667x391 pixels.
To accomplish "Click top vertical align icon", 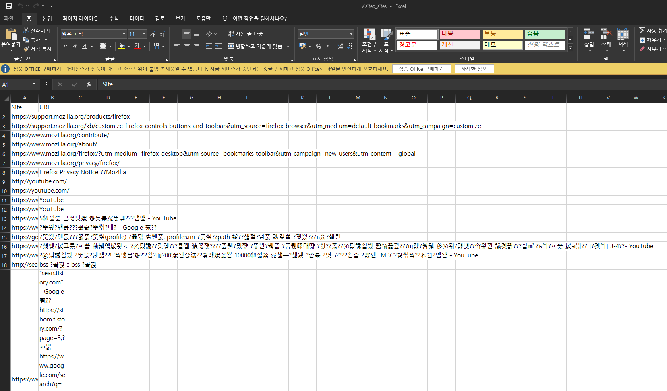I will tap(177, 34).
